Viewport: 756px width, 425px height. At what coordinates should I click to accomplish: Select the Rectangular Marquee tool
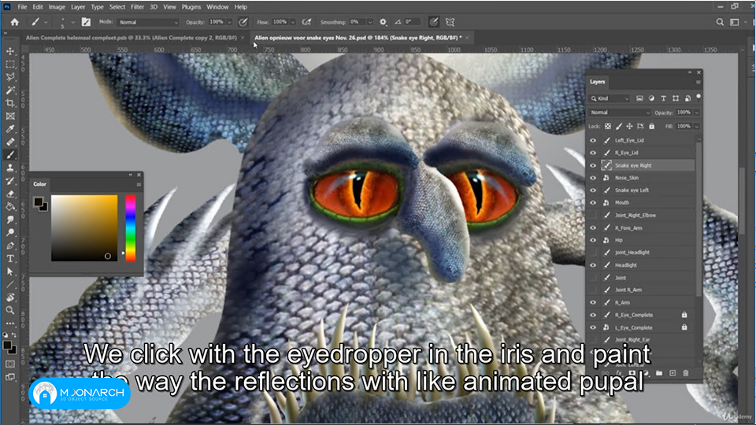pyautogui.click(x=10, y=64)
